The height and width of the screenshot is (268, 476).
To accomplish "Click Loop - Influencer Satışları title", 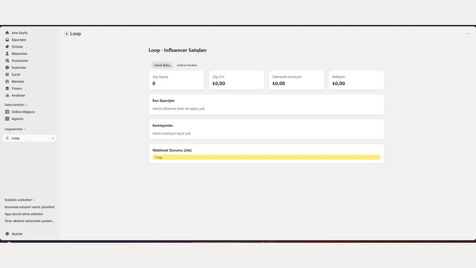I will (177, 50).
